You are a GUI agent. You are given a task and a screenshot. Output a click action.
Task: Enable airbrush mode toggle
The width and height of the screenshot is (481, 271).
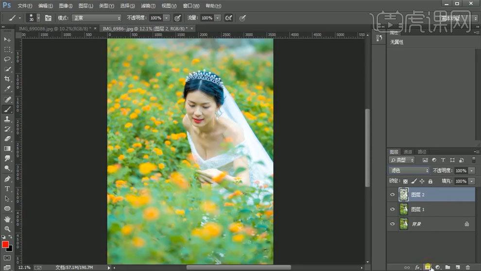228,18
